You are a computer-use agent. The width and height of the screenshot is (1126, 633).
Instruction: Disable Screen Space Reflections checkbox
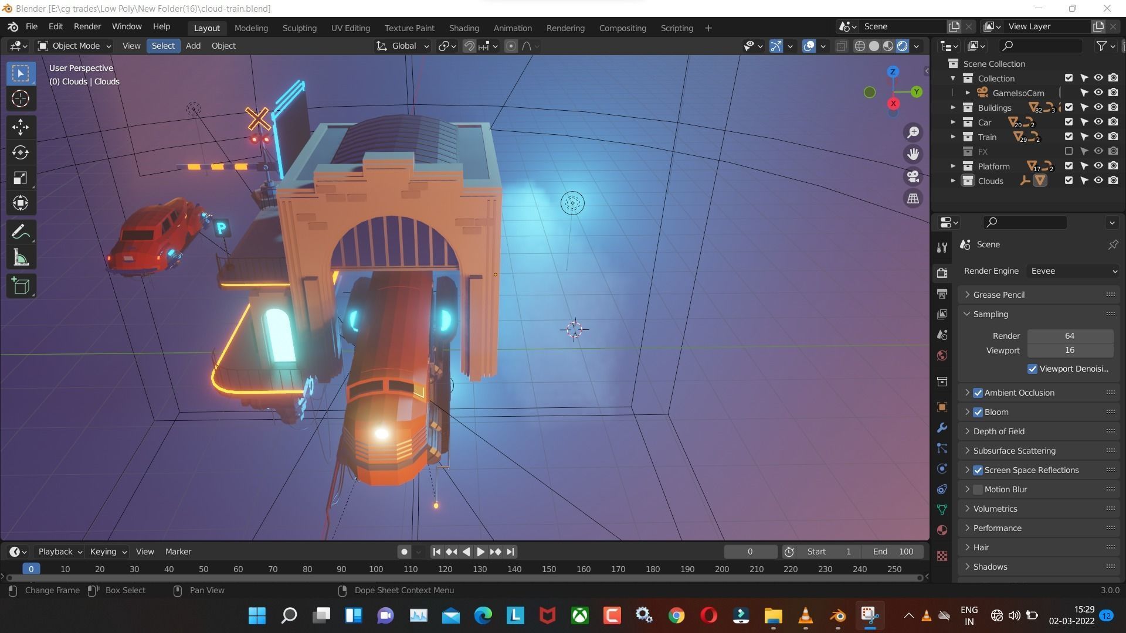[978, 470]
